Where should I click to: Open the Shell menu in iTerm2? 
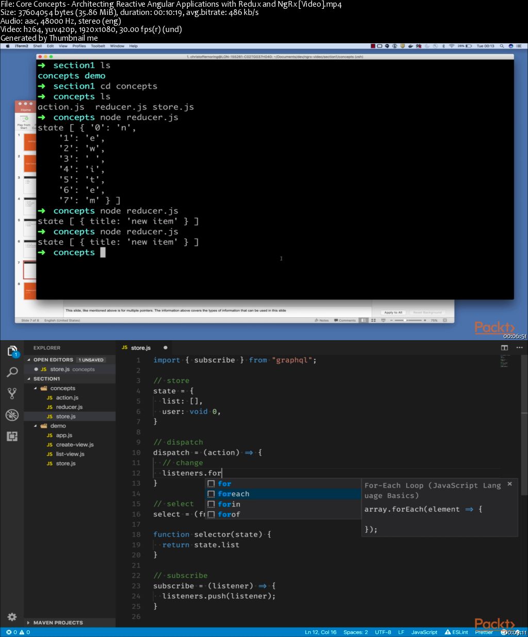click(38, 46)
